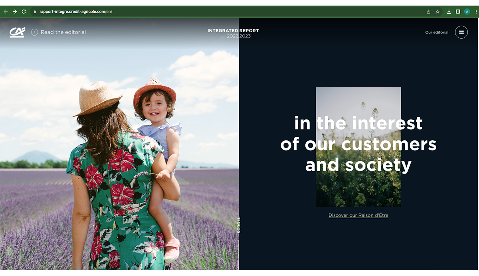Open the Our editorial link
The image size is (479, 276).
(x=437, y=32)
